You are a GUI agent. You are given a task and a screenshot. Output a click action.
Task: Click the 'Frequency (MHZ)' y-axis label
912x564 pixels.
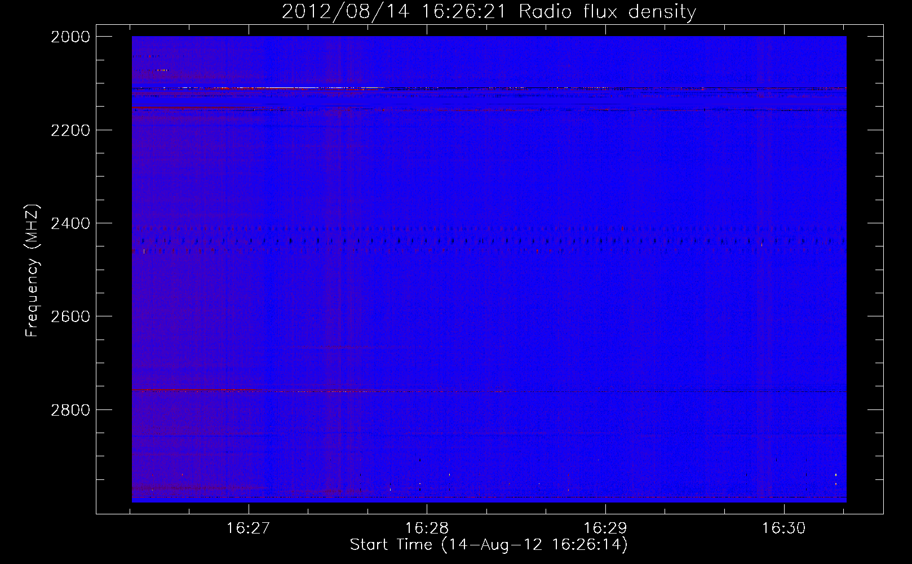(33, 270)
